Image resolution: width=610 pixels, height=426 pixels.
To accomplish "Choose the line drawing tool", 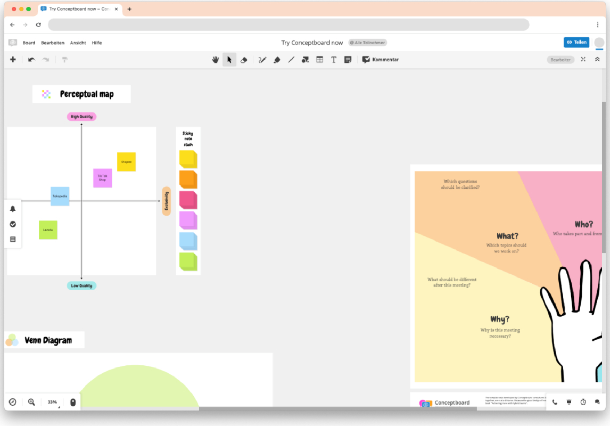I will tap(291, 60).
